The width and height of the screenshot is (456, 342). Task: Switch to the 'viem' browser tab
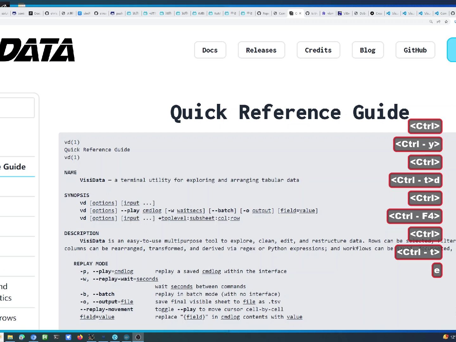click(328, 13)
